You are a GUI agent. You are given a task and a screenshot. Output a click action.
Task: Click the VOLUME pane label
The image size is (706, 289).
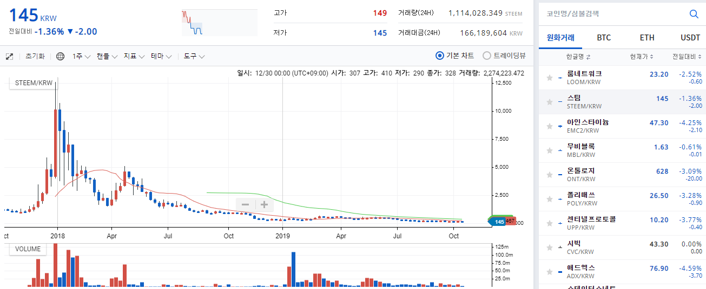point(28,249)
